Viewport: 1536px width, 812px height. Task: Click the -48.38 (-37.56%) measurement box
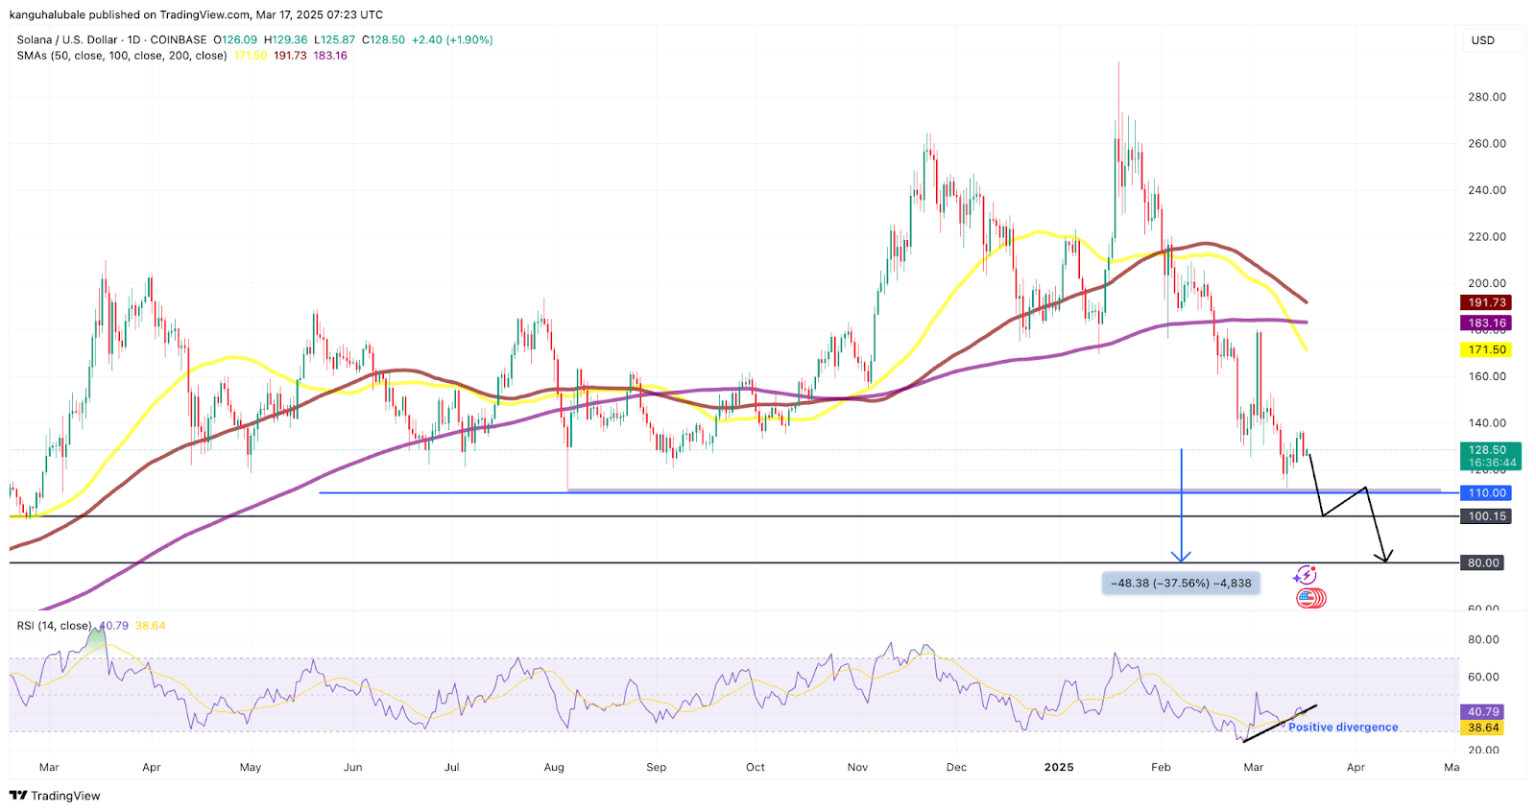1181,584
